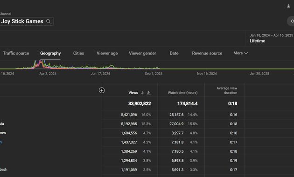294x177 pixels.
Task: Select the Cities tab
Action: tap(78, 53)
